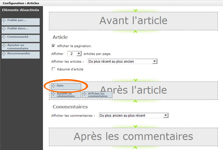This screenshot has width=223, height=150.
Task: Open the articles par page number dropdown
Action: [x=74, y=54]
